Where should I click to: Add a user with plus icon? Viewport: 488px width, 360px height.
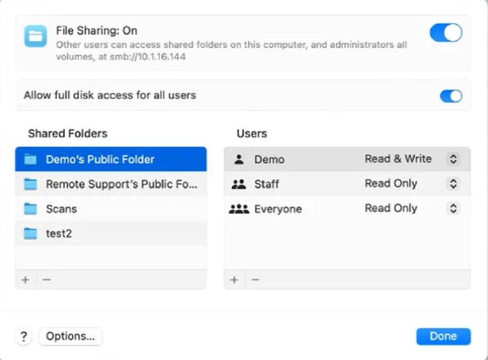pyautogui.click(x=234, y=280)
